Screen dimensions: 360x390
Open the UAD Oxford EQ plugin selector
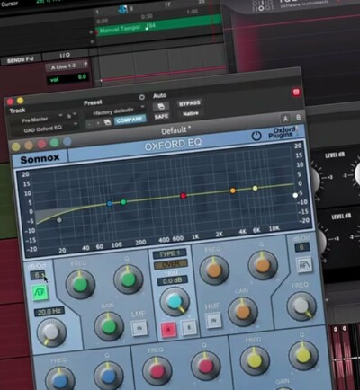[44, 129]
